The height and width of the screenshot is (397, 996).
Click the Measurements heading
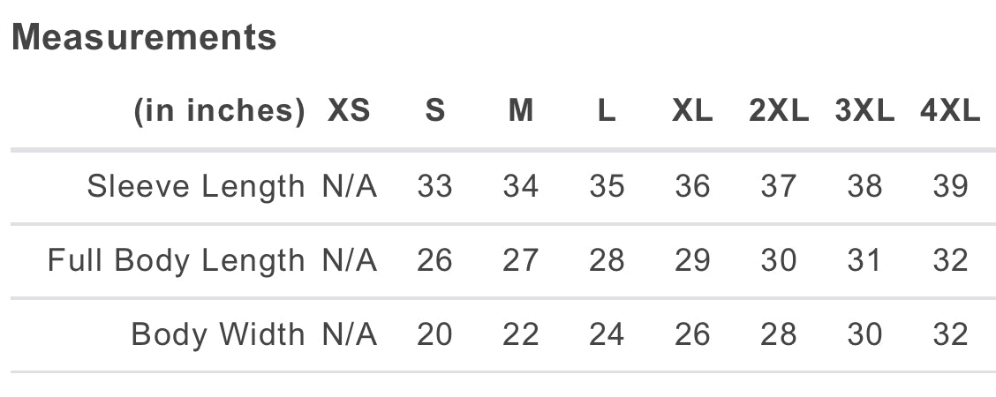[x=144, y=37]
